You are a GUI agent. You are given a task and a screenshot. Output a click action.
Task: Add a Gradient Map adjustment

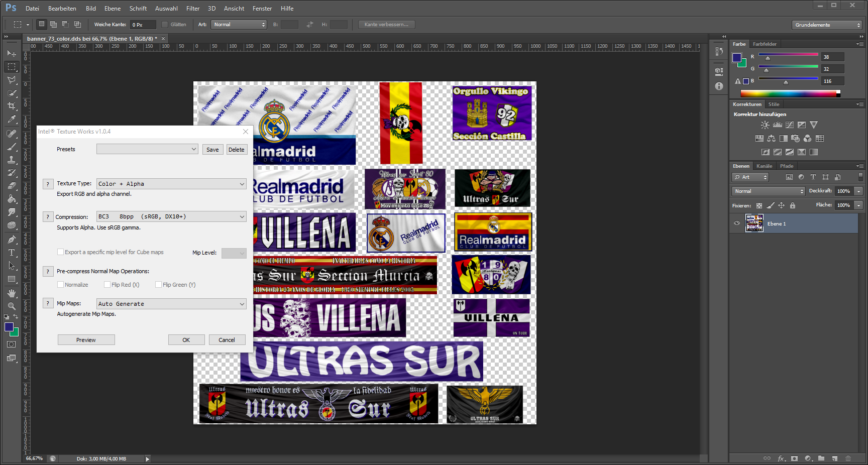[814, 152]
